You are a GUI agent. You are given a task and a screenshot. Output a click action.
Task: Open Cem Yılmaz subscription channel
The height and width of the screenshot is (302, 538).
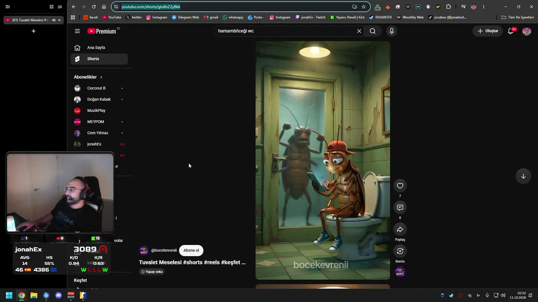point(99,133)
